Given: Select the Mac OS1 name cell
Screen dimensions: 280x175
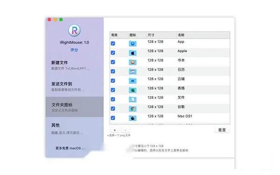Looking at the screenshot, I should click(185, 116).
